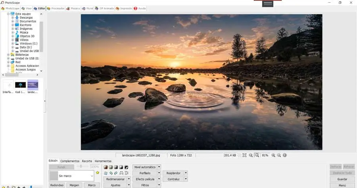
Task: Zoom in with the plus magnifier
Action: click(273, 155)
